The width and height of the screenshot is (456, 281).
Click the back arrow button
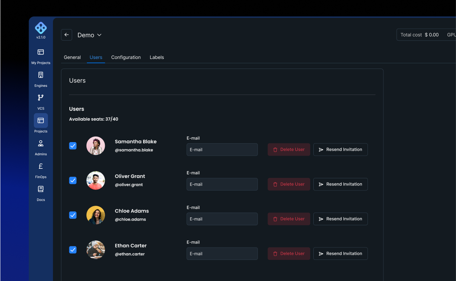(67, 35)
